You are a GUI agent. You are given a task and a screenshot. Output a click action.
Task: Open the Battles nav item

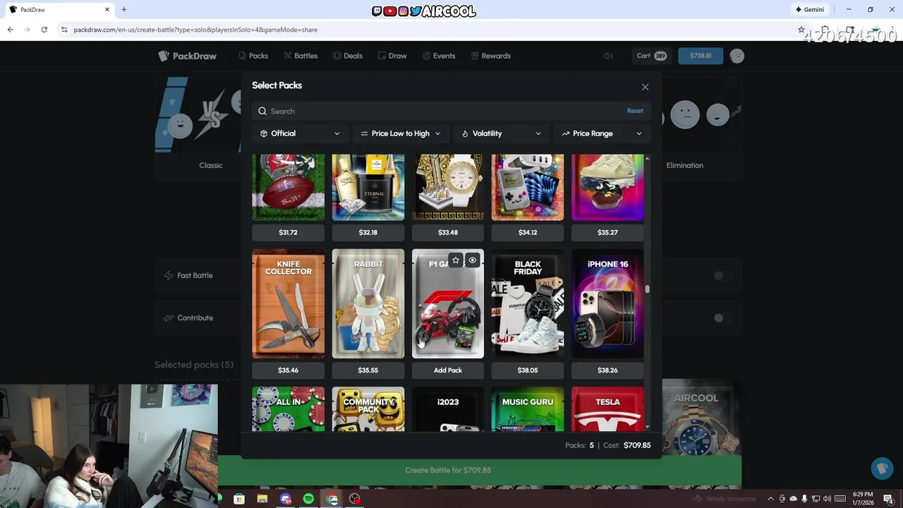click(301, 56)
